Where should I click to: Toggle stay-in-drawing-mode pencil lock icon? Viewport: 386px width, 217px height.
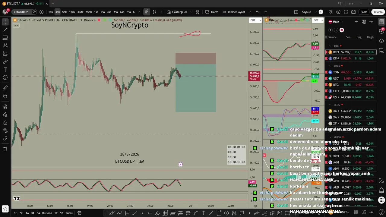[5, 115]
